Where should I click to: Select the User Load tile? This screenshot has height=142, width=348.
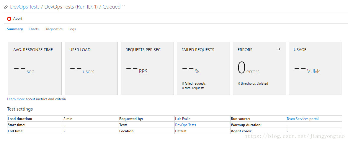coord(91,69)
